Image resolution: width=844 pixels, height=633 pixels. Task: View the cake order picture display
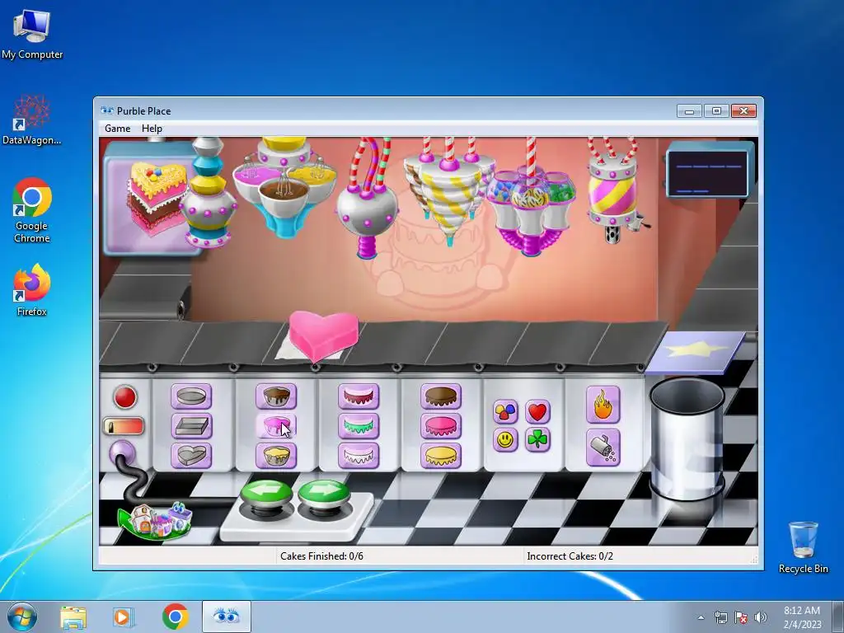pyautogui.click(x=153, y=196)
